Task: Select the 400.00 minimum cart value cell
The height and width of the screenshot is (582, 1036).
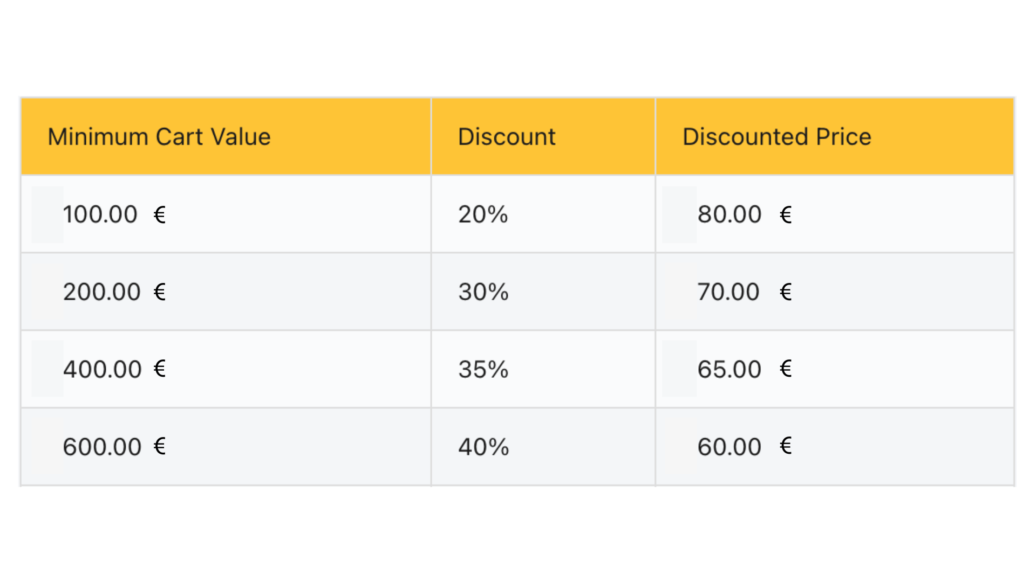Action: pos(226,369)
